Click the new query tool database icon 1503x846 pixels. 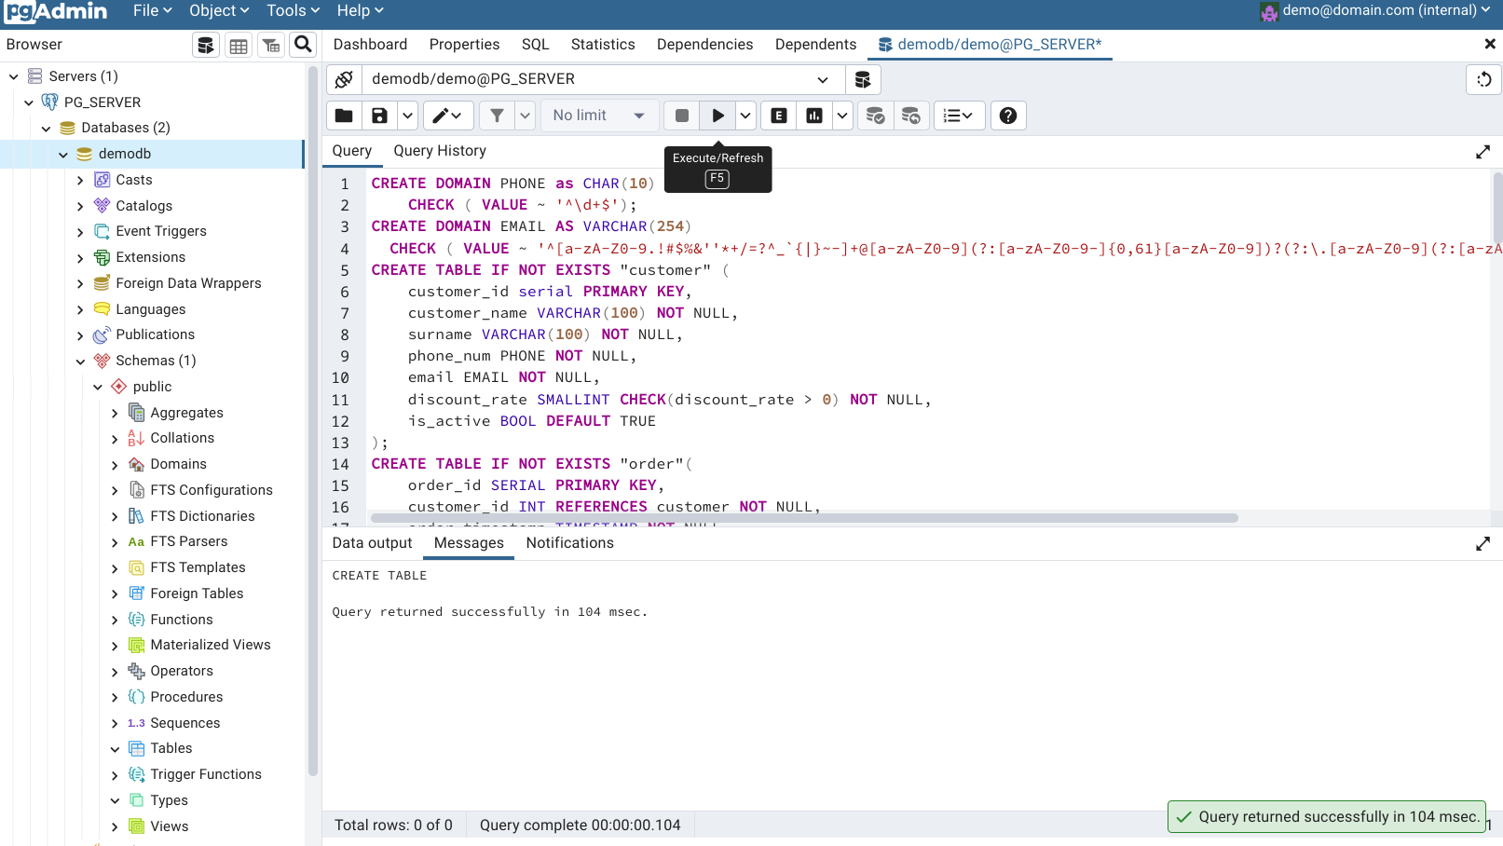coord(863,79)
